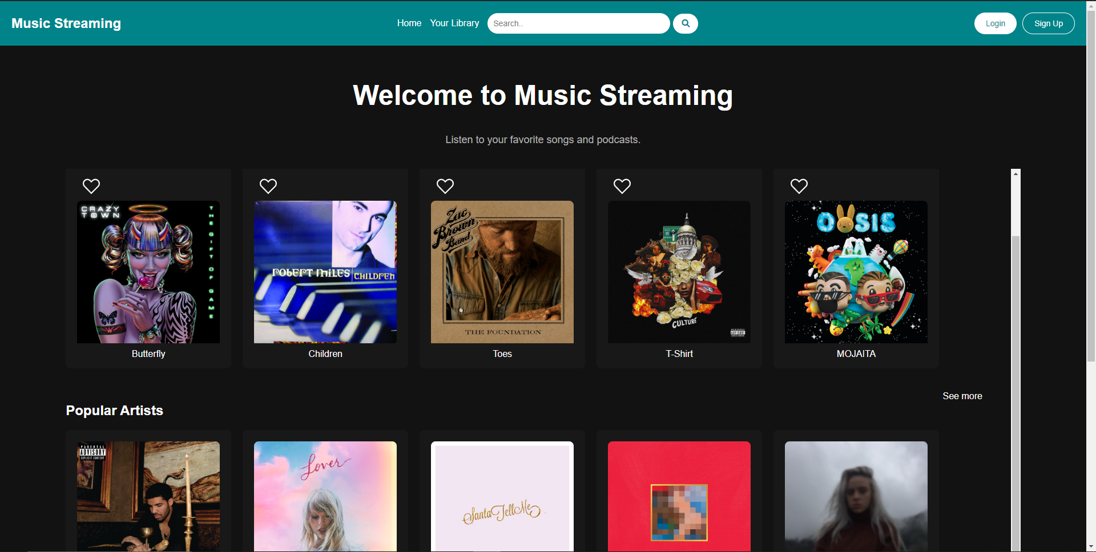The height and width of the screenshot is (552, 1096).
Task: Focus the Search input field
Action: pyautogui.click(x=578, y=23)
